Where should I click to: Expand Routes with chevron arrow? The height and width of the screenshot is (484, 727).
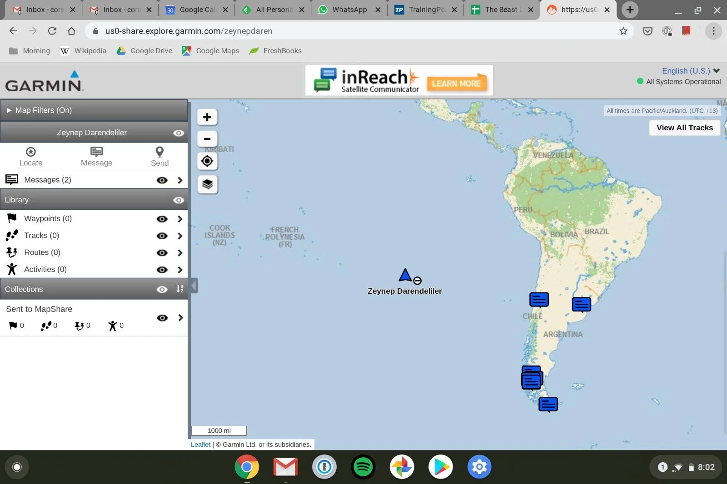point(180,253)
